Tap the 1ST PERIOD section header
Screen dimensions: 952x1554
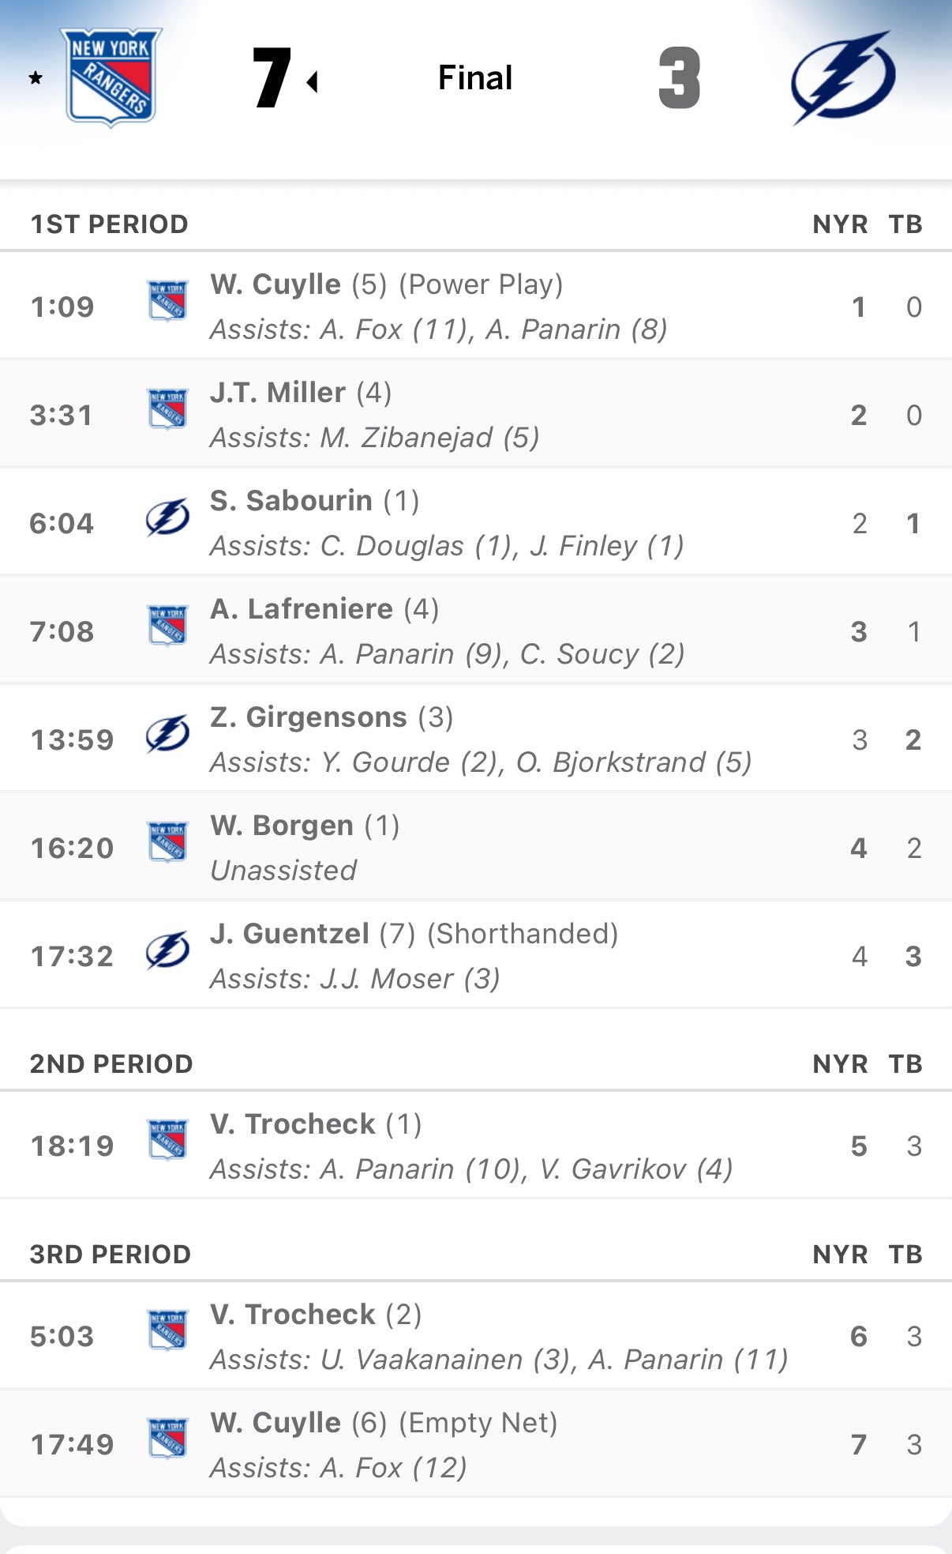[109, 224]
